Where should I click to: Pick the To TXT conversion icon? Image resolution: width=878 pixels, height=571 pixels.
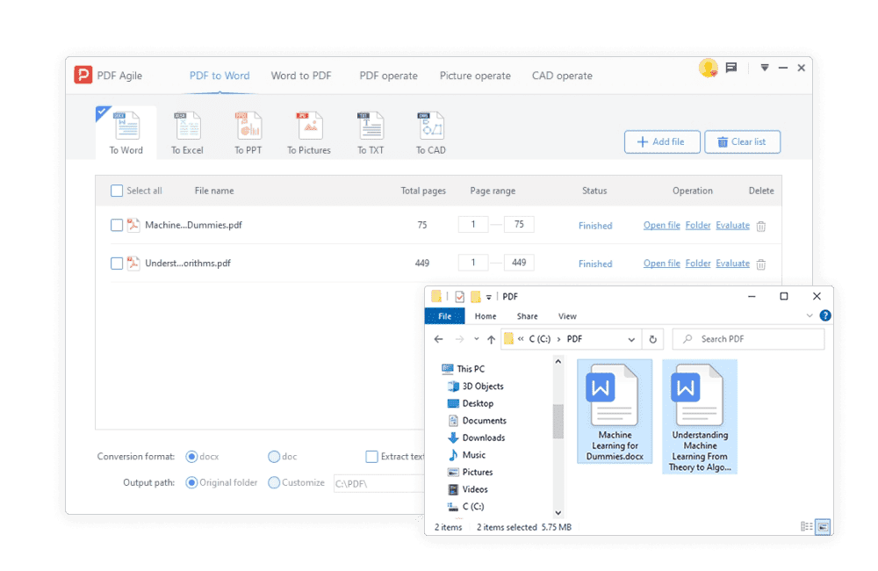(370, 128)
